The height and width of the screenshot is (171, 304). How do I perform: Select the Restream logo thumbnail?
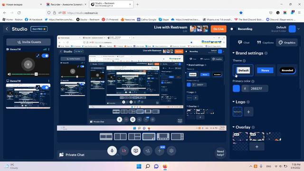pyautogui.click(x=237, y=112)
